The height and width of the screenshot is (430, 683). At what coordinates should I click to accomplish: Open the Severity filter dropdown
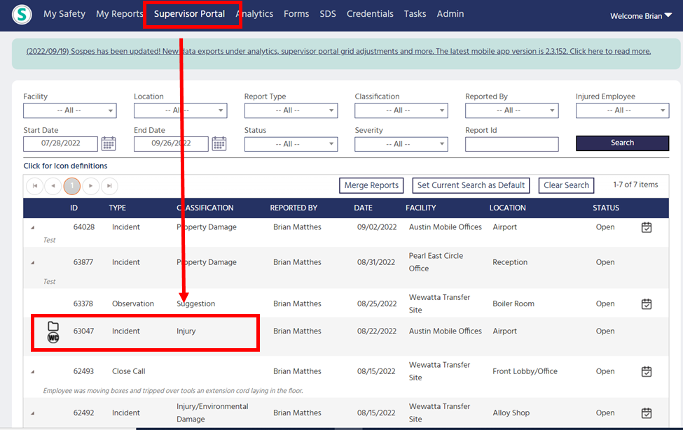pos(401,144)
